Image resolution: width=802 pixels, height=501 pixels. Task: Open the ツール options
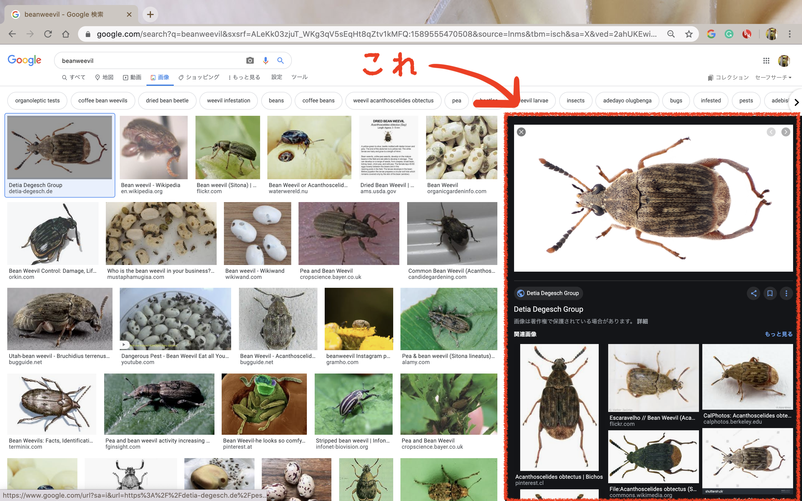(299, 77)
